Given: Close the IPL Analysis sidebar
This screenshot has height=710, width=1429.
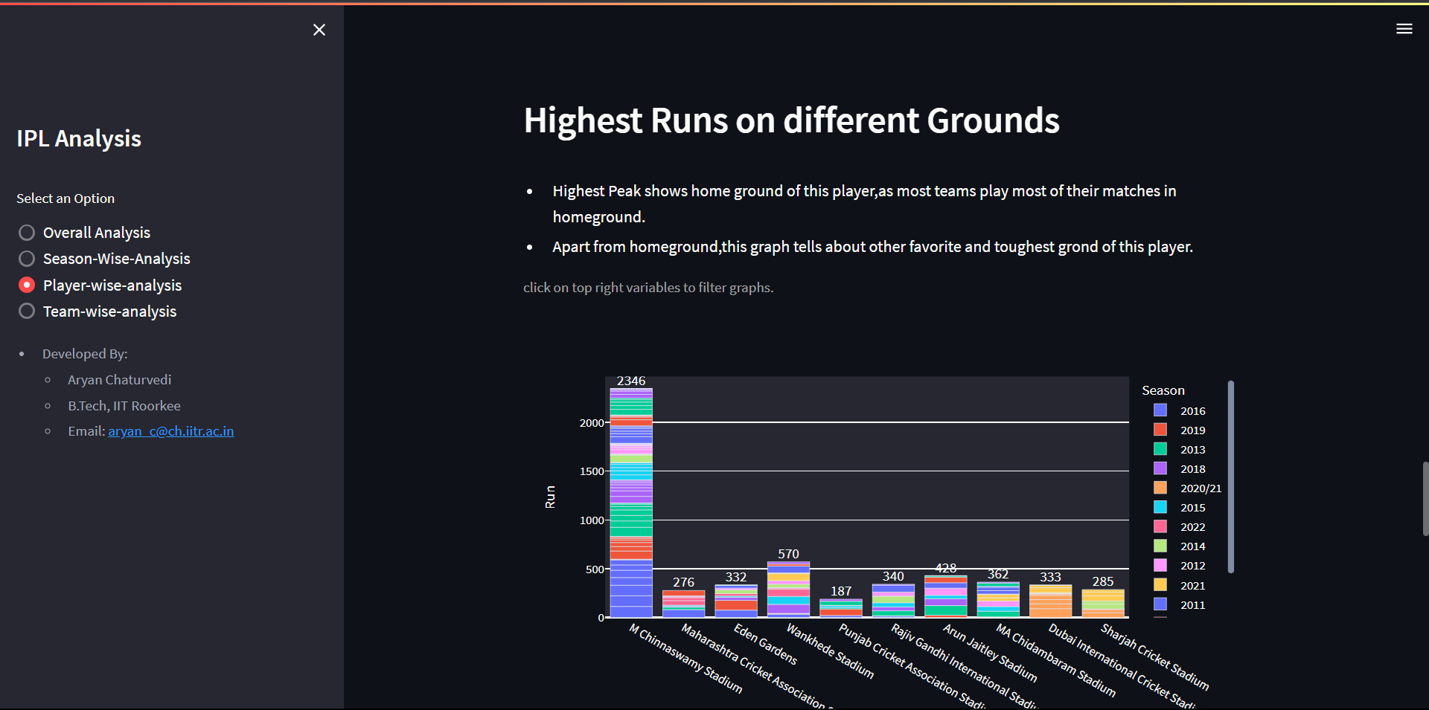Looking at the screenshot, I should (x=319, y=30).
